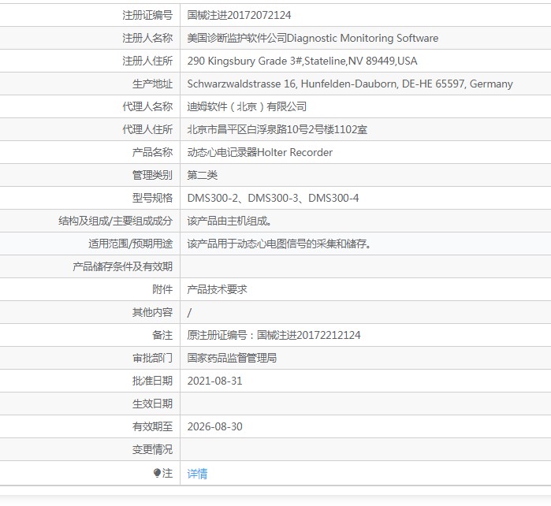The image size is (551, 506).
Task: Select model list DMS300-2、DMS300-3、DMS300-4
Action: [x=273, y=198]
